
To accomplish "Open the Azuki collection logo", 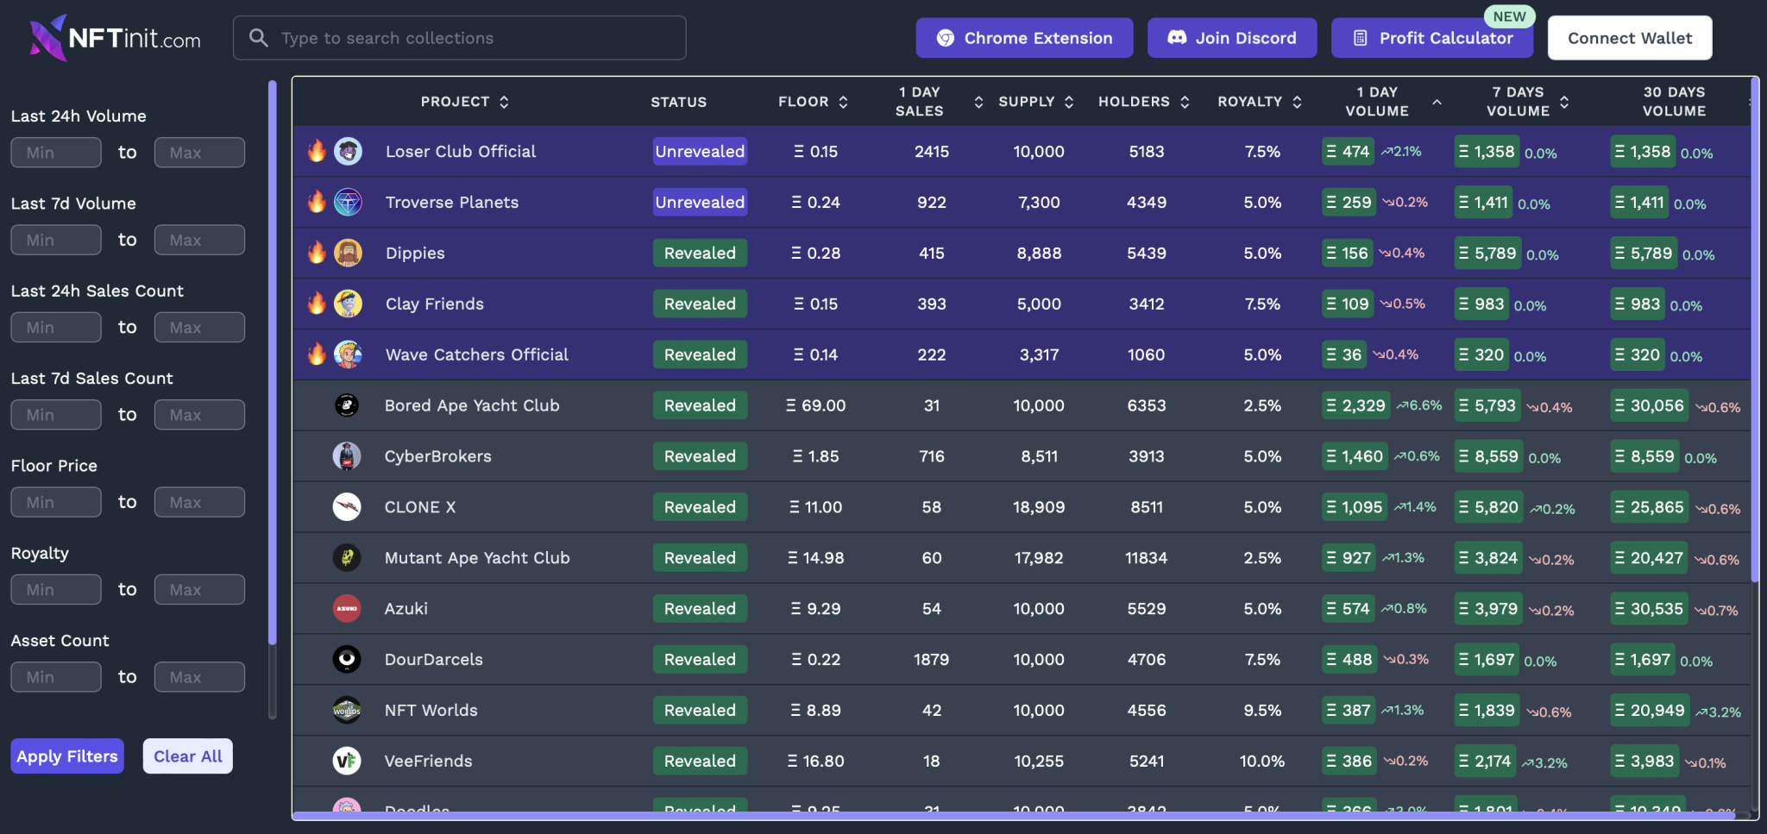I will tap(347, 608).
